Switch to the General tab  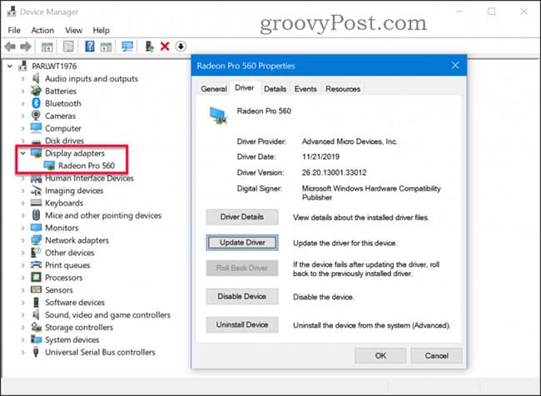point(214,89)
